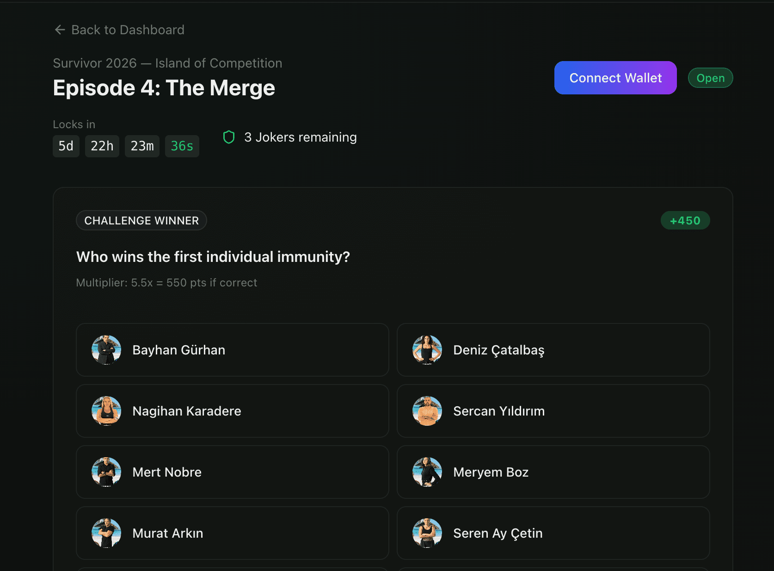774x571 pixels.
Task: Select the Sercan Yıldırım option card
Action: coord(553,411)
